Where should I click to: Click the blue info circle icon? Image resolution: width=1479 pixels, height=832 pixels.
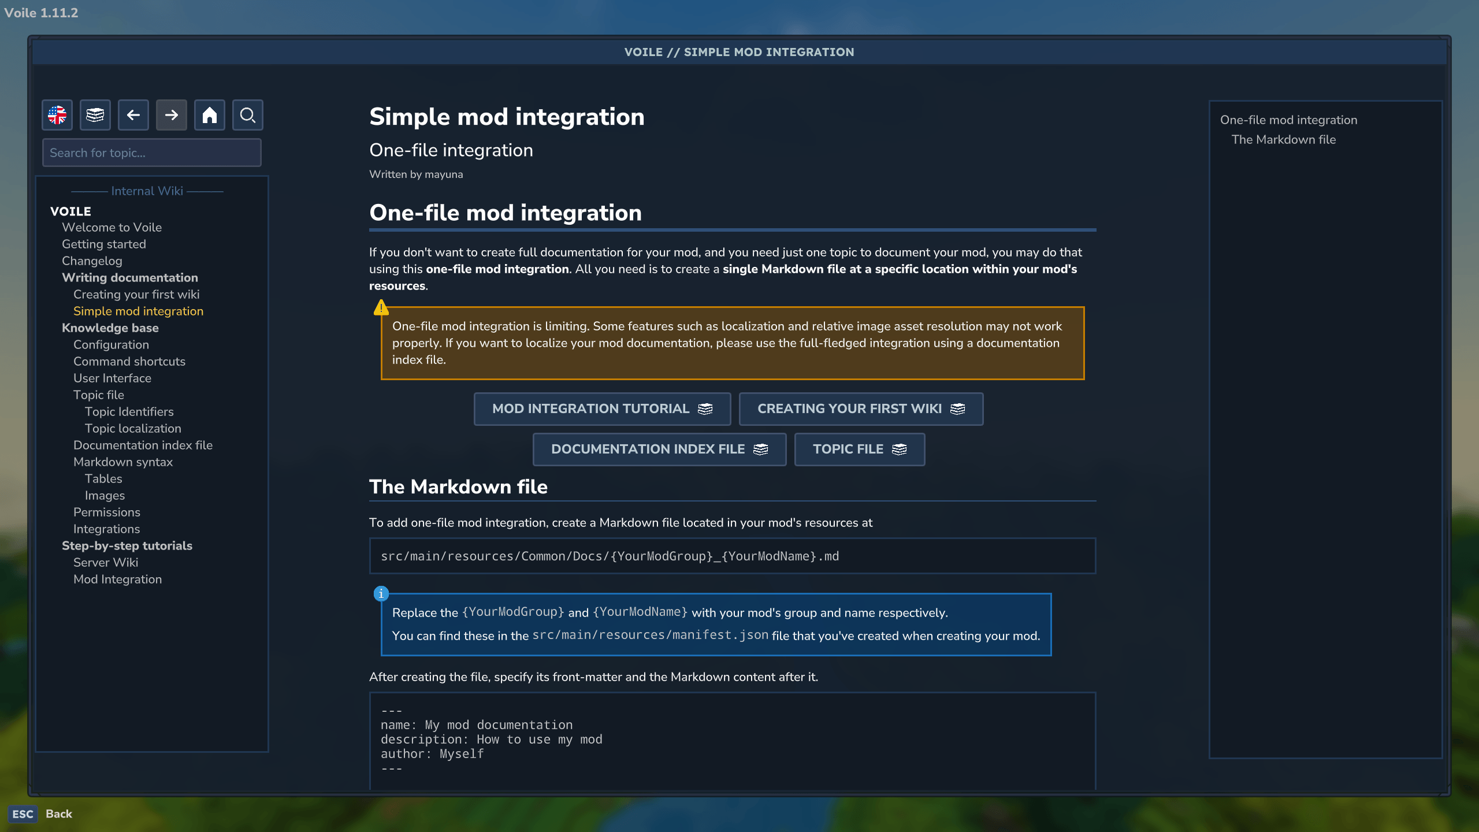click(x=381, y=593)
